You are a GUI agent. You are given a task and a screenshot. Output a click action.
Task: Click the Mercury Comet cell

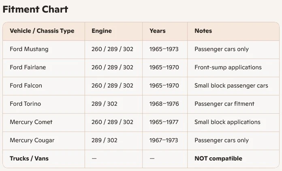point(31,122)
